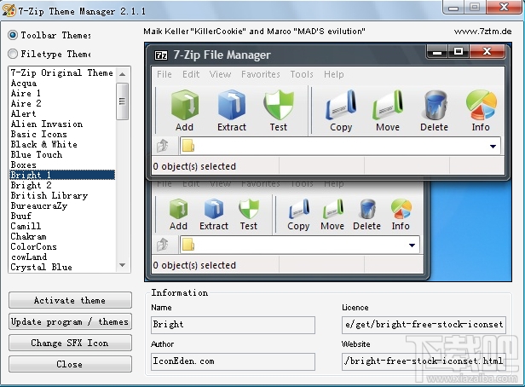Open View menu in large preview
The height and width of the screenshot is (387, 525).
pos(220,74)
